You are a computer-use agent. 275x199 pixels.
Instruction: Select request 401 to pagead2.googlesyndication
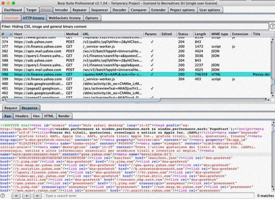pyautogui.click(x=136, y=88)
